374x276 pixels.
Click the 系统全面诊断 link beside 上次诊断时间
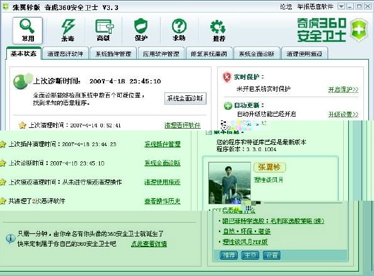163,163
